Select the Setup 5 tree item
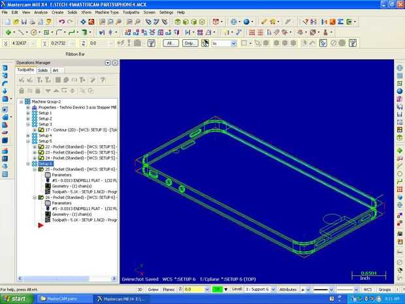Image resolution: width=405 pixels, height=304 pixels. [x=45, y=141]
